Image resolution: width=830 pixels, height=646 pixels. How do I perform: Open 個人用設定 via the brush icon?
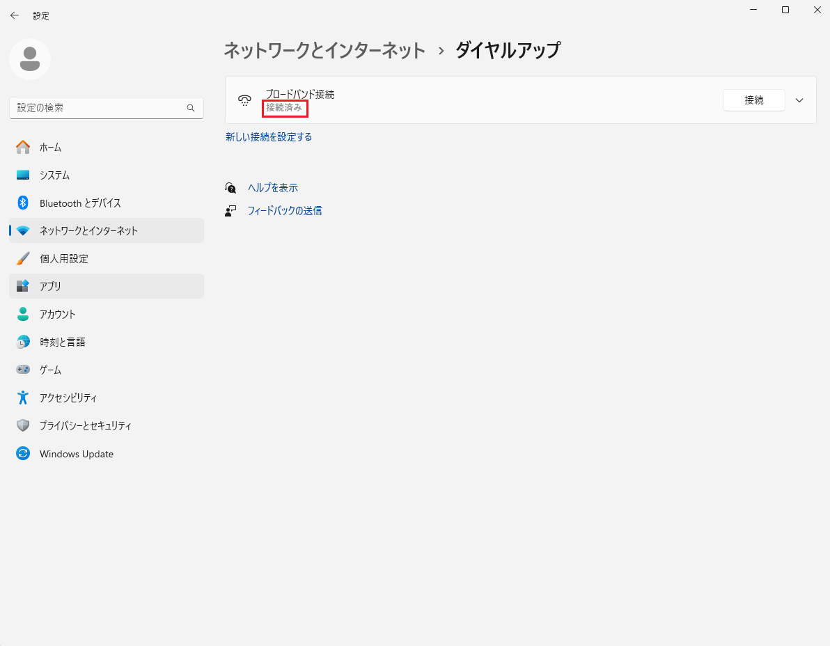point(24,258)
